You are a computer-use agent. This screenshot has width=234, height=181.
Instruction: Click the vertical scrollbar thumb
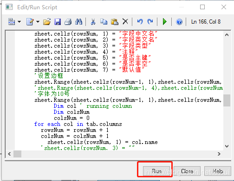point(227,100)
